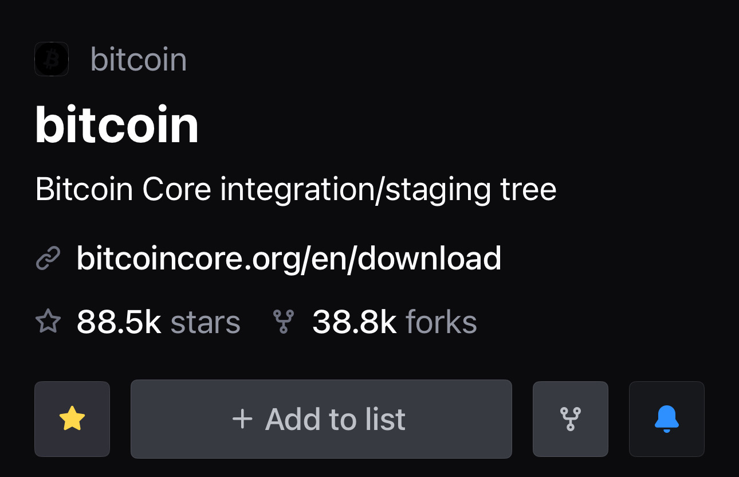This screenshot has height=477, width=739.
Task: Click the Add to list text label
Action: tap(335, 419)
